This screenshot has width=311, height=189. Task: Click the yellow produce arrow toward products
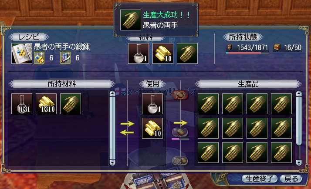tap(180, 123)
